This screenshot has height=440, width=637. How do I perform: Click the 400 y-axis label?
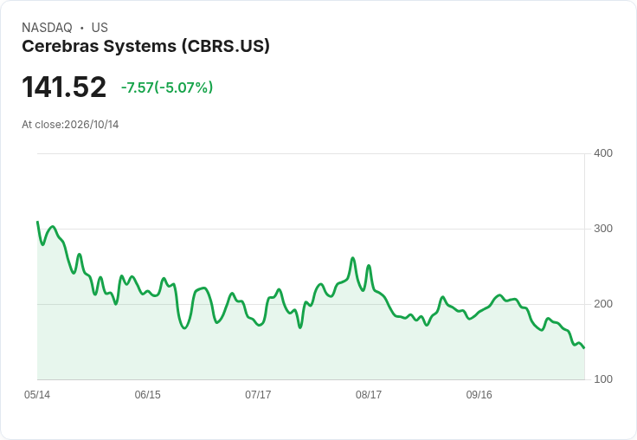tap(603, 153)
